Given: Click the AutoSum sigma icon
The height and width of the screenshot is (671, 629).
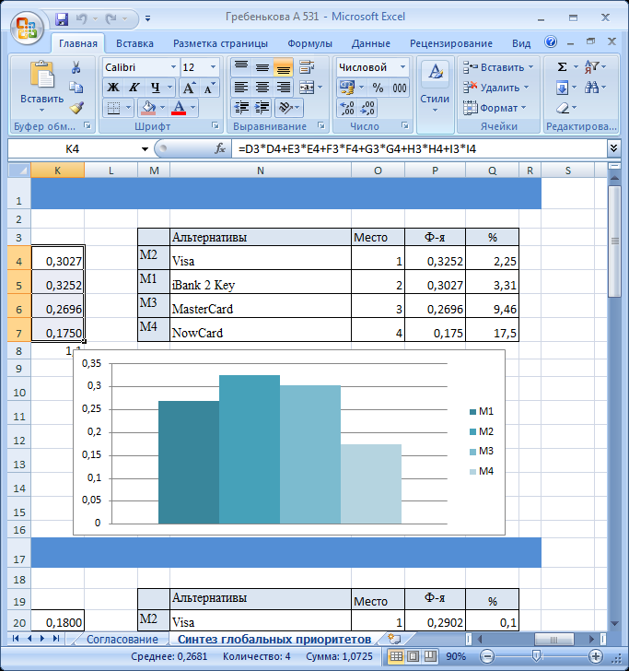Looking at the screenshot, I should pyautogui.click(x=563, y=66).
